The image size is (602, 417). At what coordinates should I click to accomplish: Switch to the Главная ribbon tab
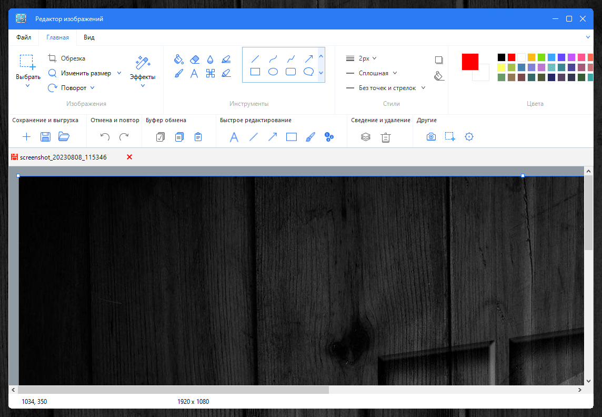click(x=57, y=37)
